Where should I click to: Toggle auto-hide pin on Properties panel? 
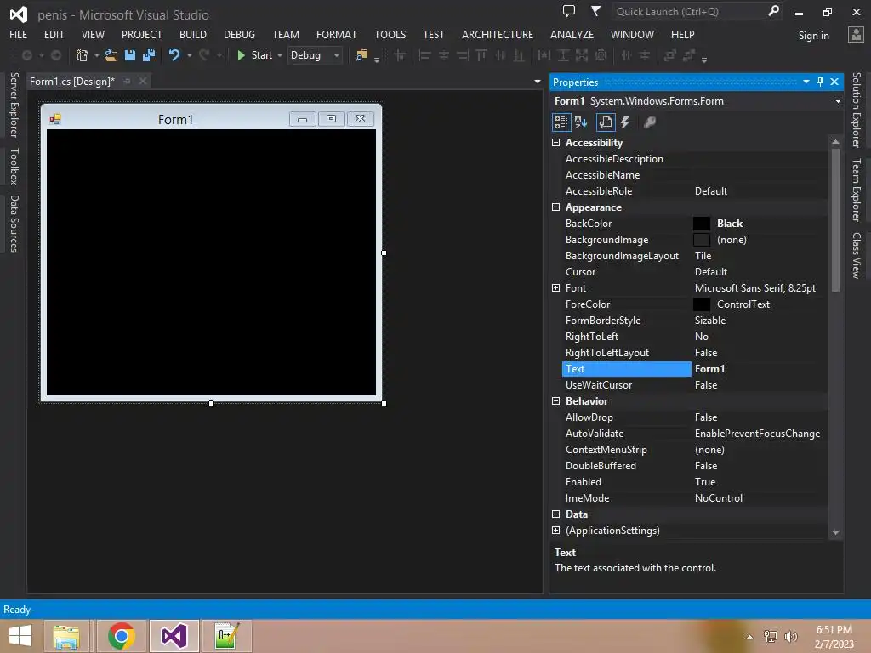[821, 82]
